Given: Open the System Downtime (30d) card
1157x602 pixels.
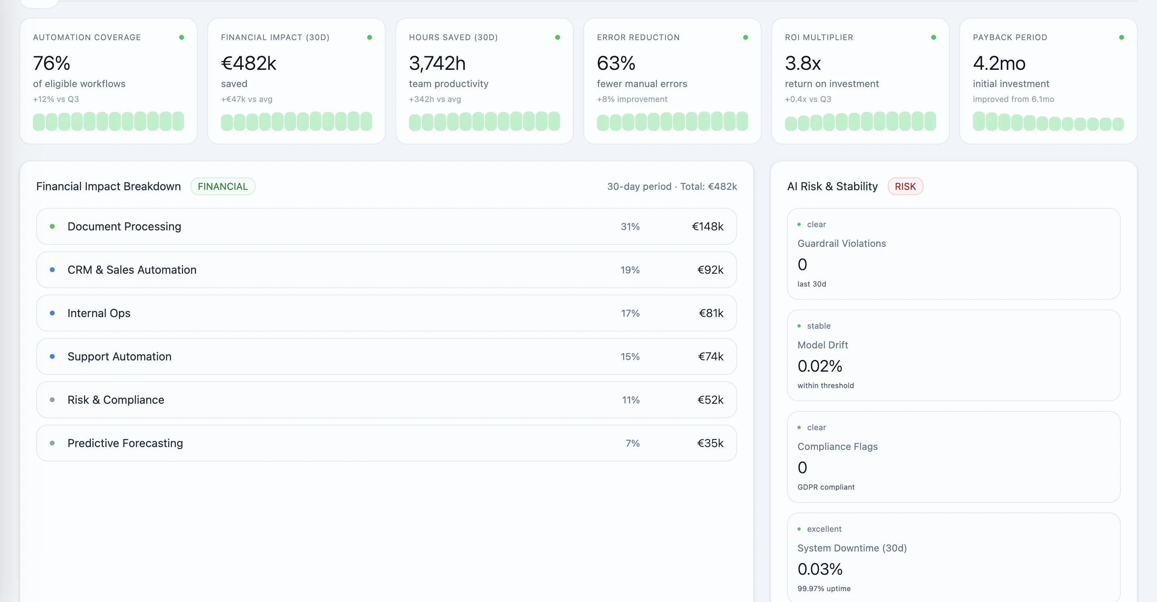Looking at the screenshot, I should [x=953, y=558].
